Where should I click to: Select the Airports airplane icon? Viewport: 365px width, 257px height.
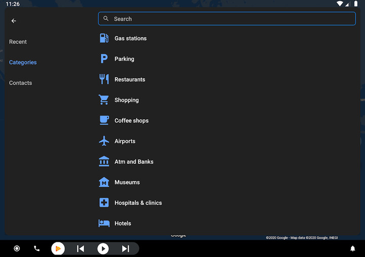pos(104,141)
